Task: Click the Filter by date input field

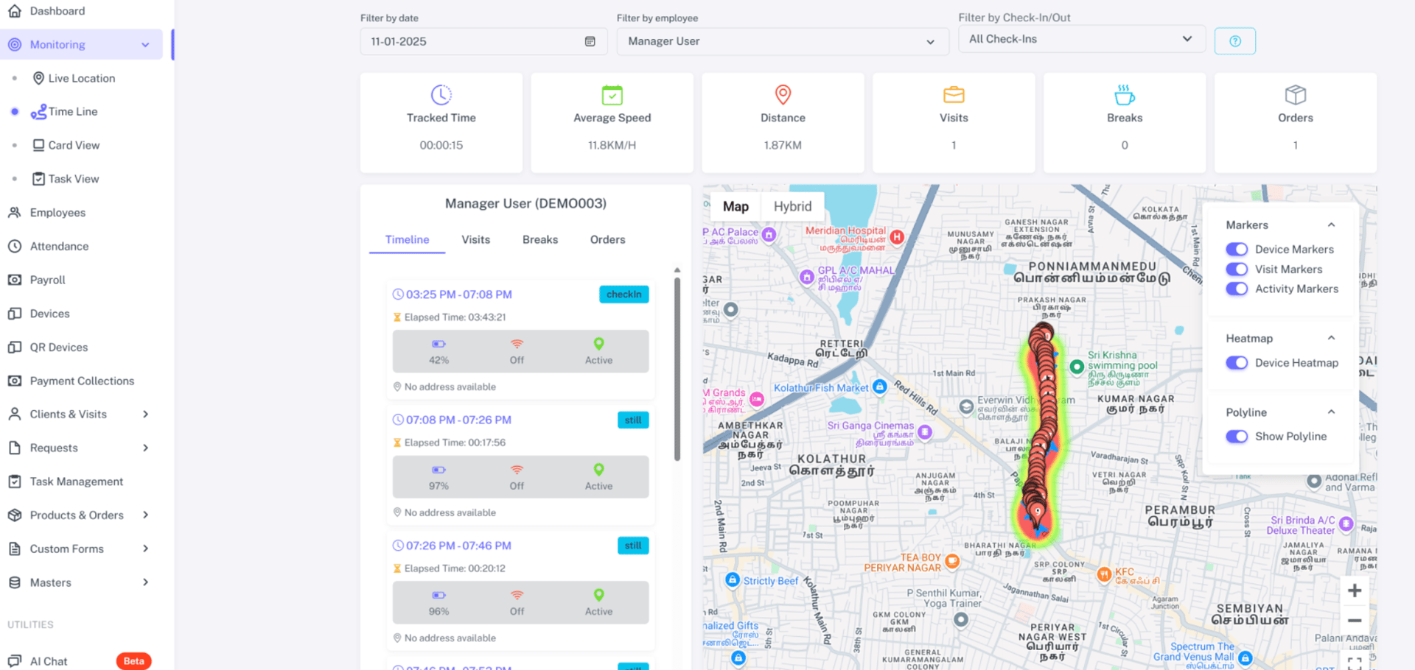Action: [x=483, y=41]
